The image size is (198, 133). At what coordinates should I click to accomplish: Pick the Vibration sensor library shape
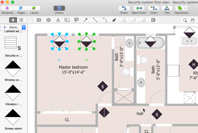click(x=13, y=93)
